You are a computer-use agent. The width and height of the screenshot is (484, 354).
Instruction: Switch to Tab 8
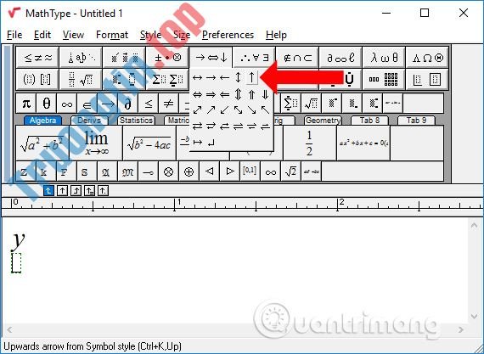[369, 121]
